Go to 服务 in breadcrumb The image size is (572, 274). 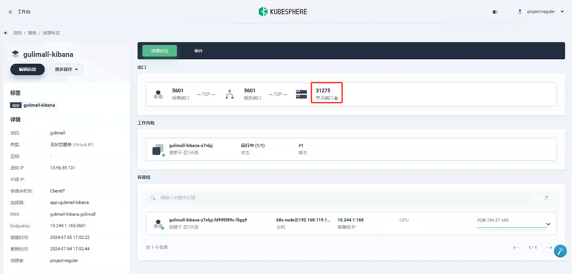tap(32, 33)
